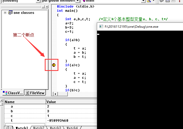The image size is (183, 129).
Task: Click the Name column header
Action: (x=25, y=102)
